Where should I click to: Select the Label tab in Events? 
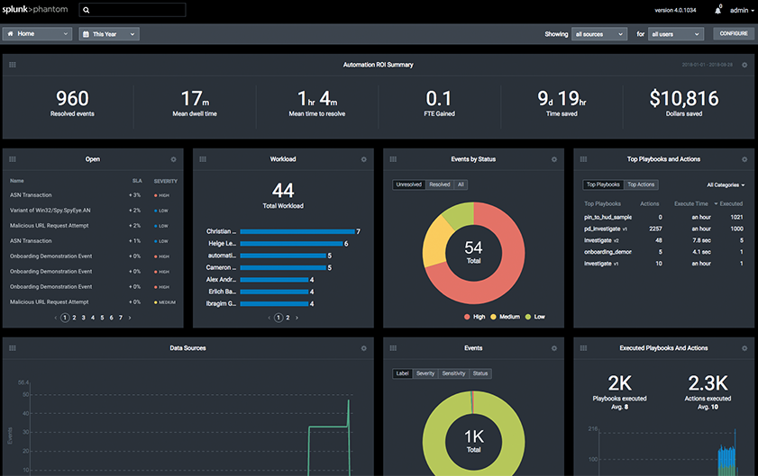(x=403, y=373)
